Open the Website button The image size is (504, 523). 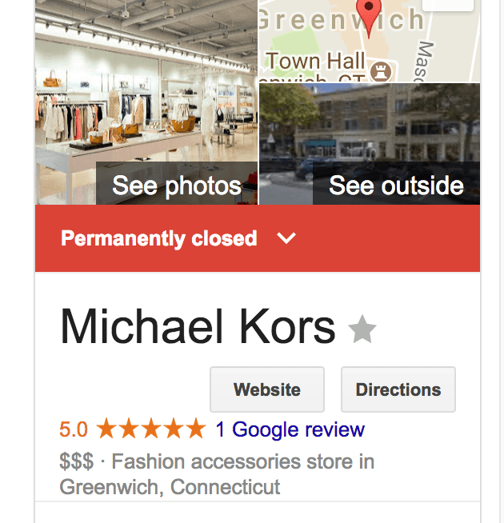click(x=267, y=389)
